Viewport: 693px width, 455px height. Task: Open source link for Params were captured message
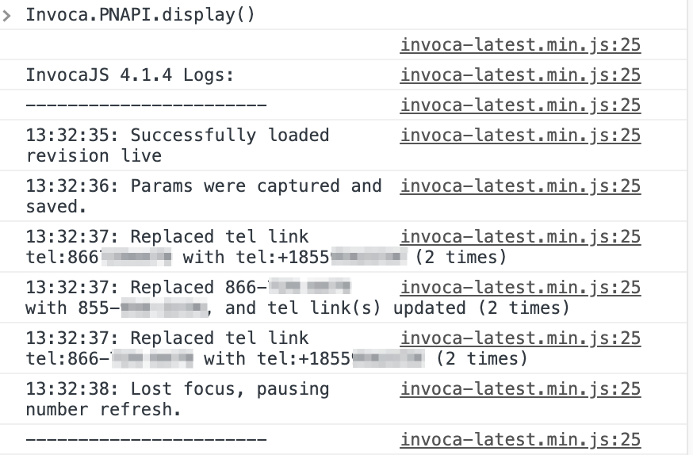tap(520, 186)
